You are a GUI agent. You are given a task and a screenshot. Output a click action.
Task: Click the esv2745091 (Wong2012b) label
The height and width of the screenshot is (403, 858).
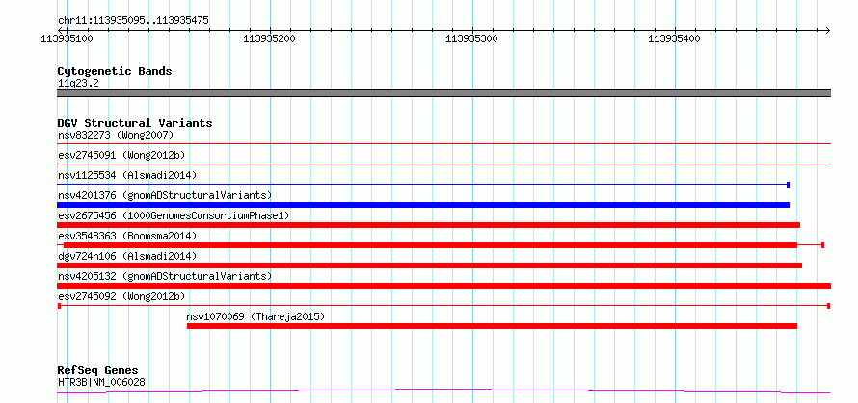(121, 155)
